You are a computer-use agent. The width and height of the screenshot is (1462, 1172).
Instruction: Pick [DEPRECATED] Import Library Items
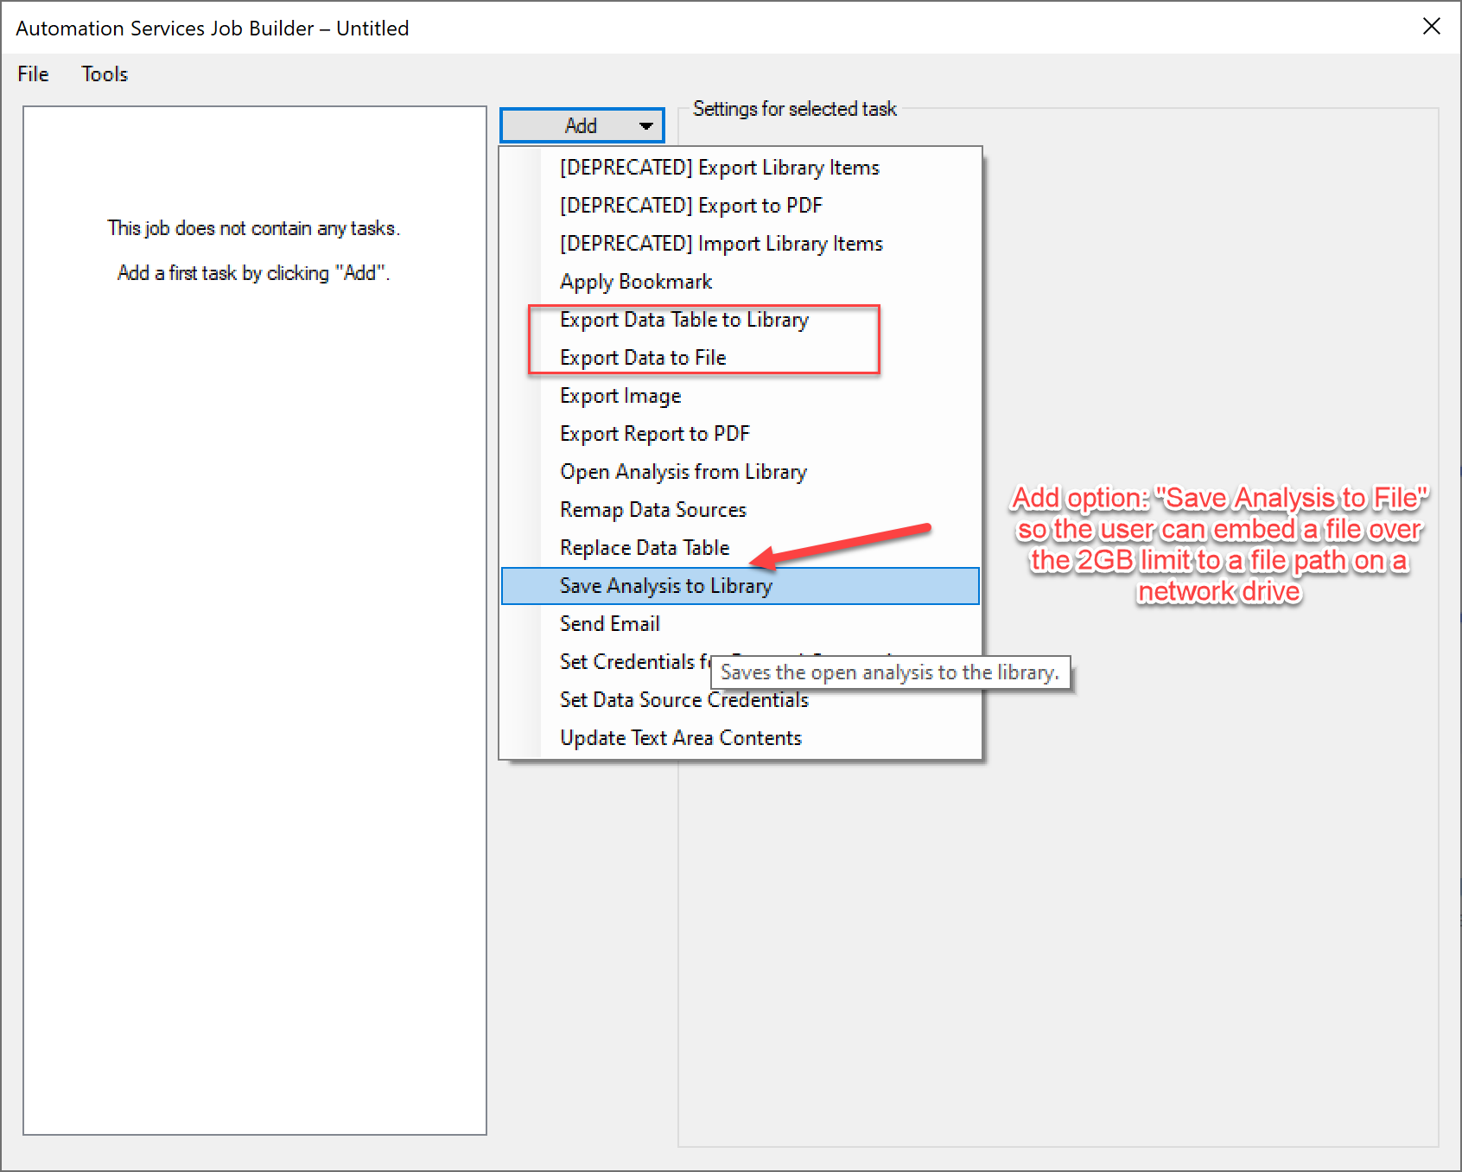click(721, 244)
